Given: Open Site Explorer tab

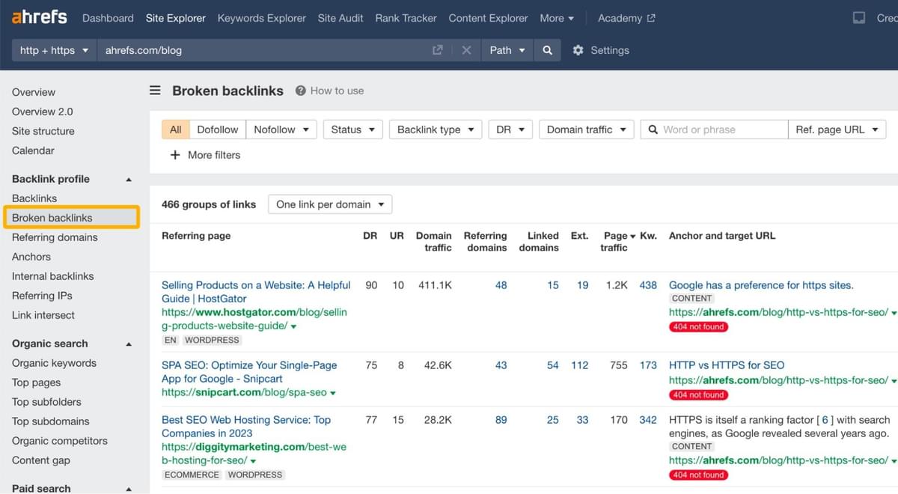Looking at the screenshot, I should (x=176, y=18).
